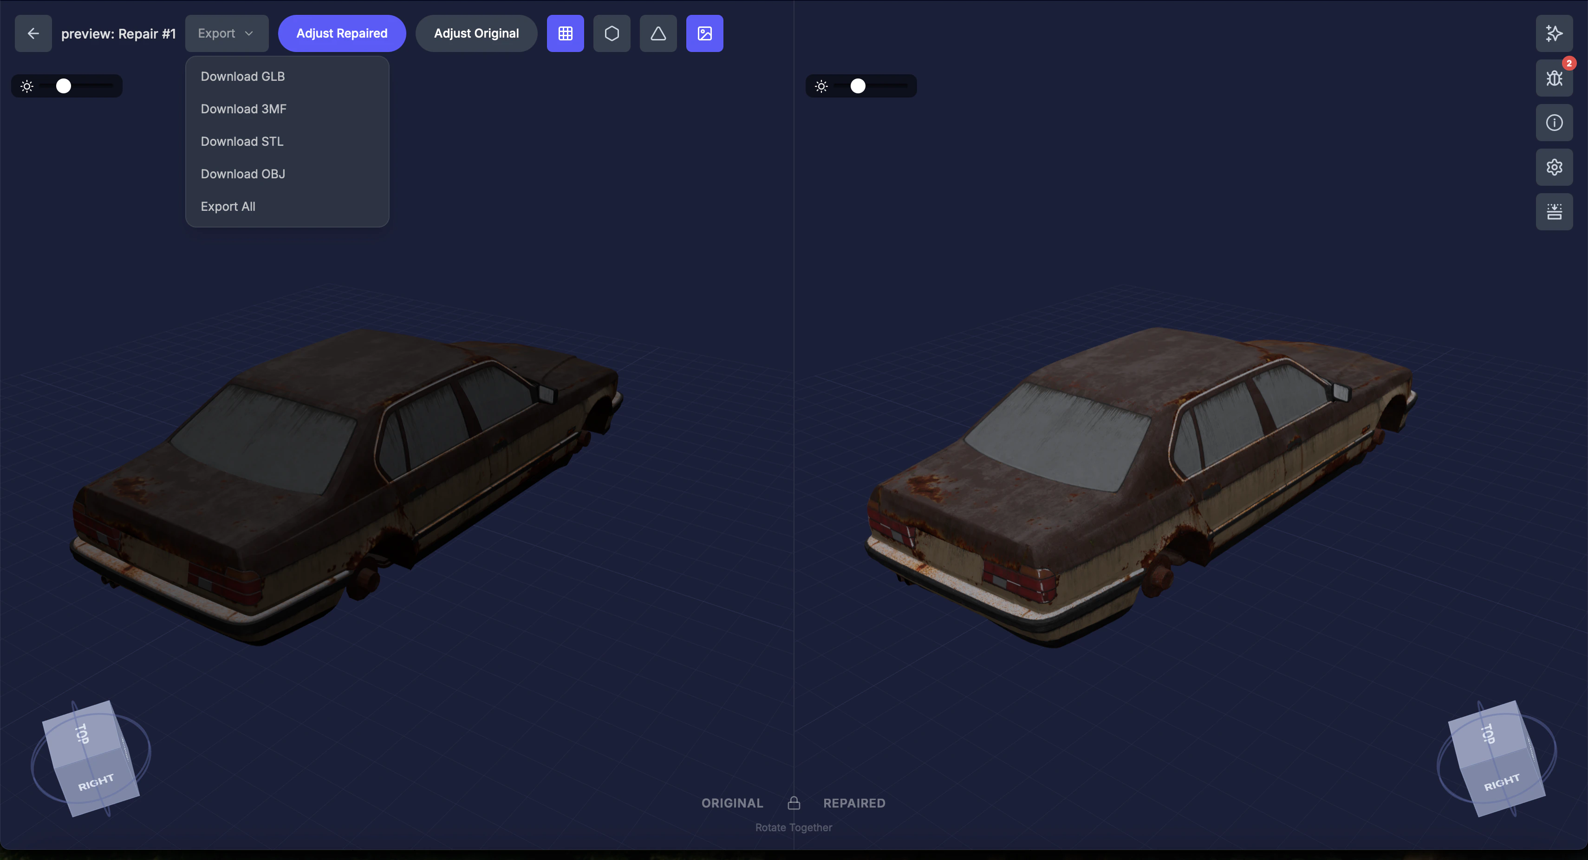Click the layout panel icon below gear
1588x860 pixels.
coord(1554,212)
